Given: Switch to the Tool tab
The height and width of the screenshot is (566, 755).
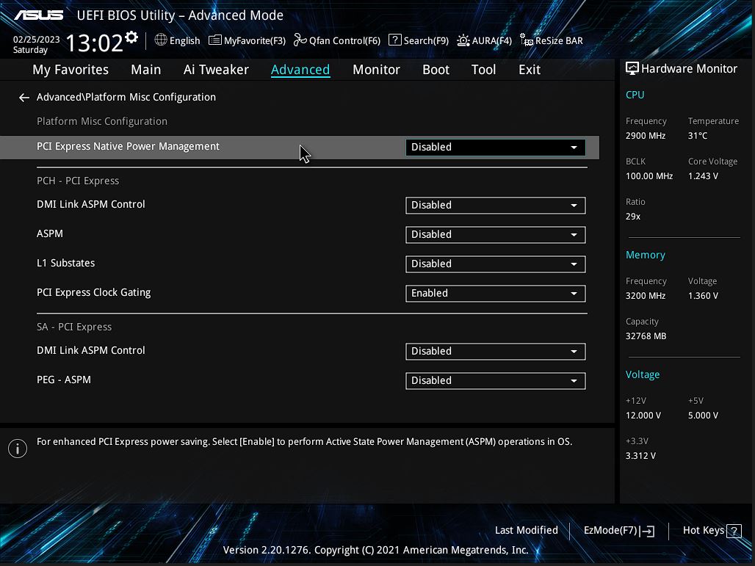Looking at the screenshot, I should [483, 70].
